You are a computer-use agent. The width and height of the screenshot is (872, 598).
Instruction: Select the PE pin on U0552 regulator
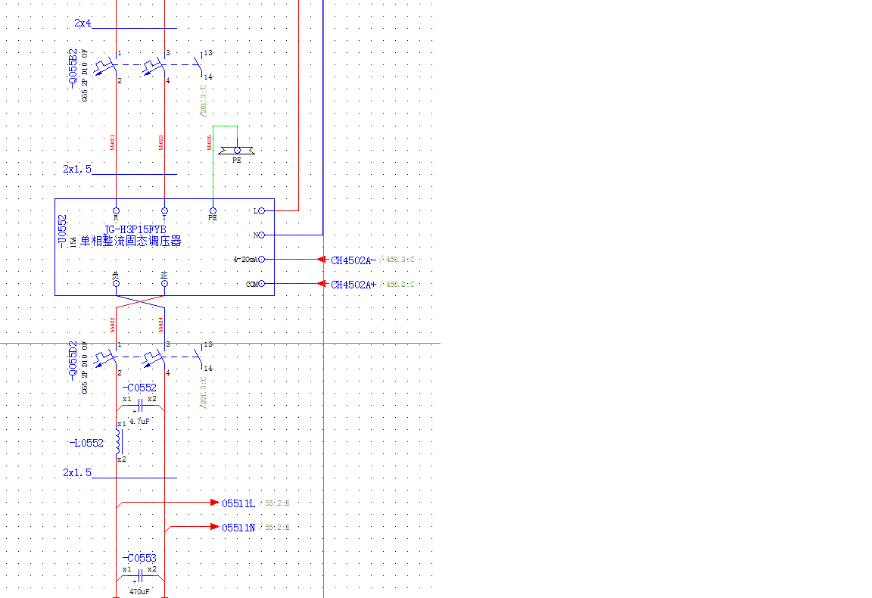tap(213, 211)
